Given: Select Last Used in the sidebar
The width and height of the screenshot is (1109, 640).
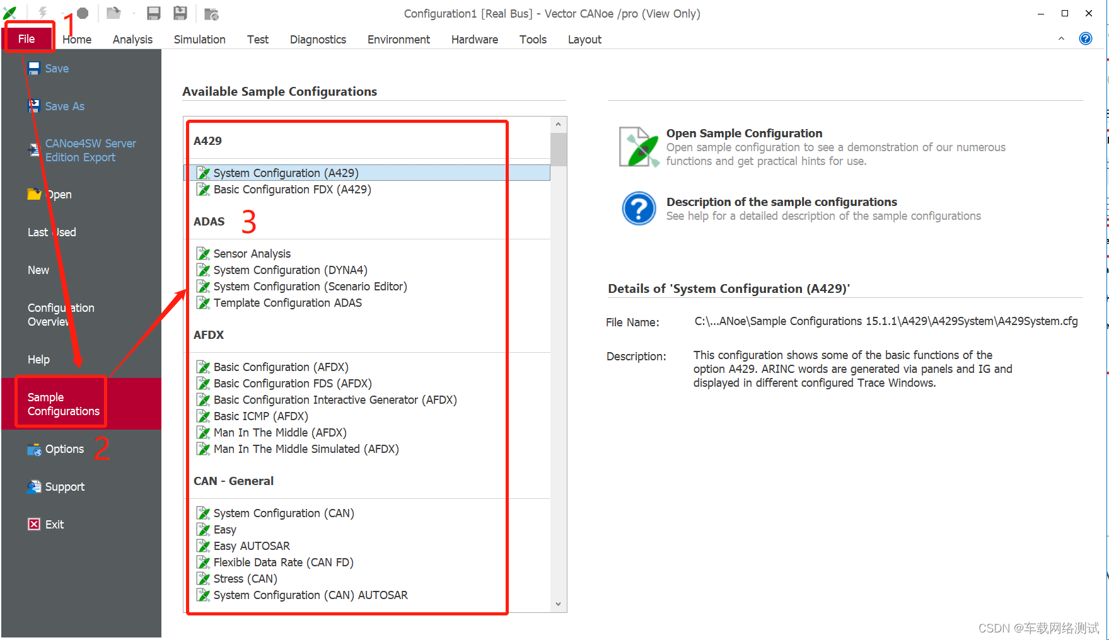Looking at the screenshot, I should [52, 232].
